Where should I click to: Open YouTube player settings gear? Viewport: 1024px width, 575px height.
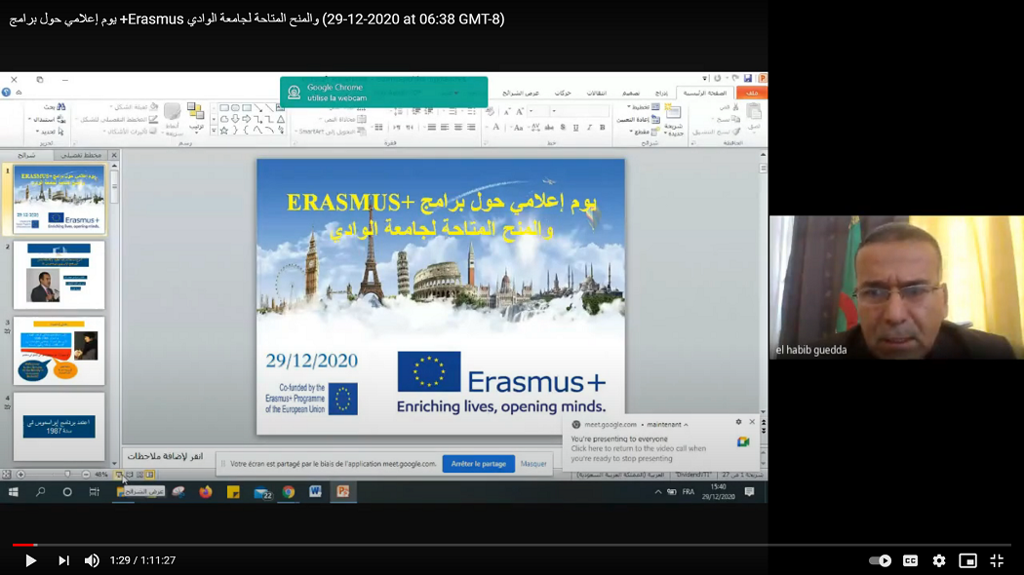pos(939,560)
